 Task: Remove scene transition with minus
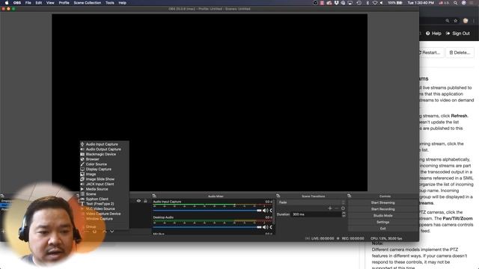pos(336,208)
